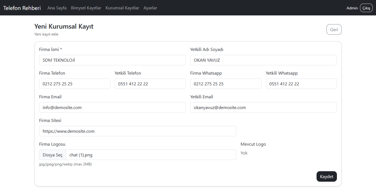
Task: Go to Bireysel Kayıtlar page
Action: pos(86,8)
